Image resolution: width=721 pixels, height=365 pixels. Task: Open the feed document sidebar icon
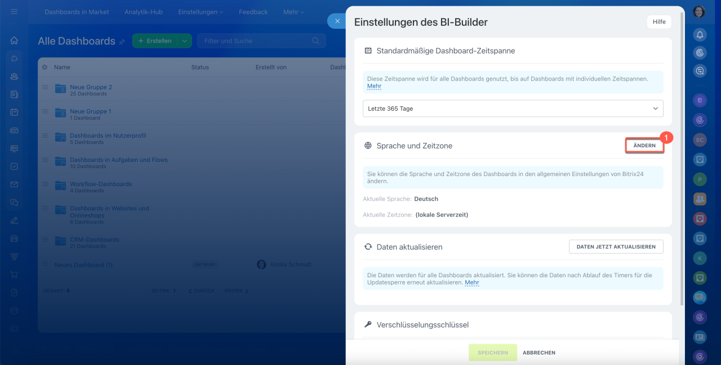14,94
